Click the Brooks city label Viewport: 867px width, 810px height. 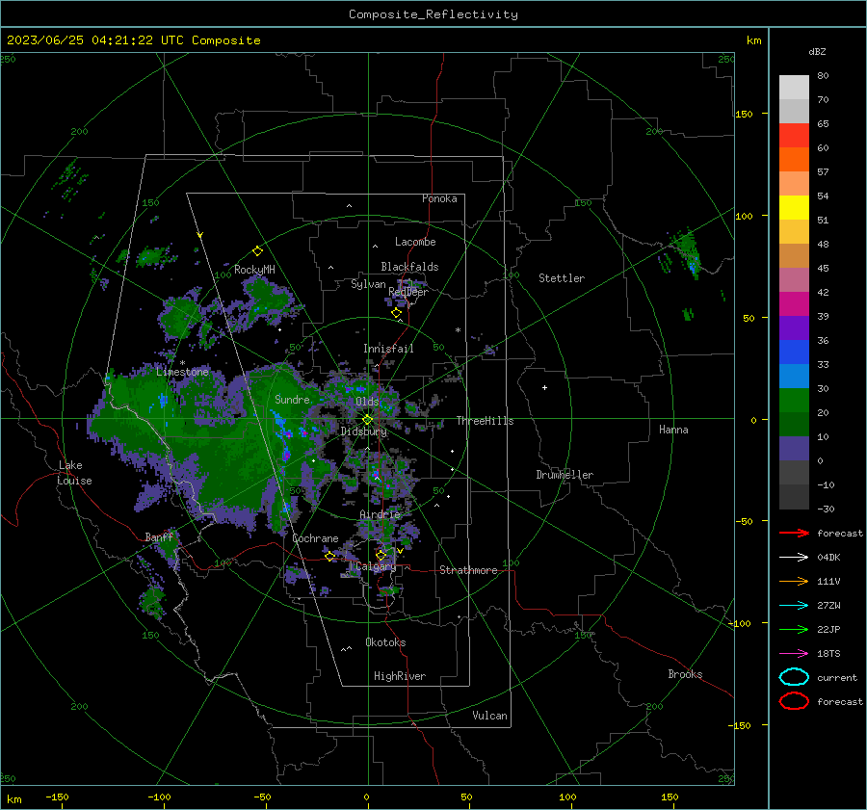[685, 674]
